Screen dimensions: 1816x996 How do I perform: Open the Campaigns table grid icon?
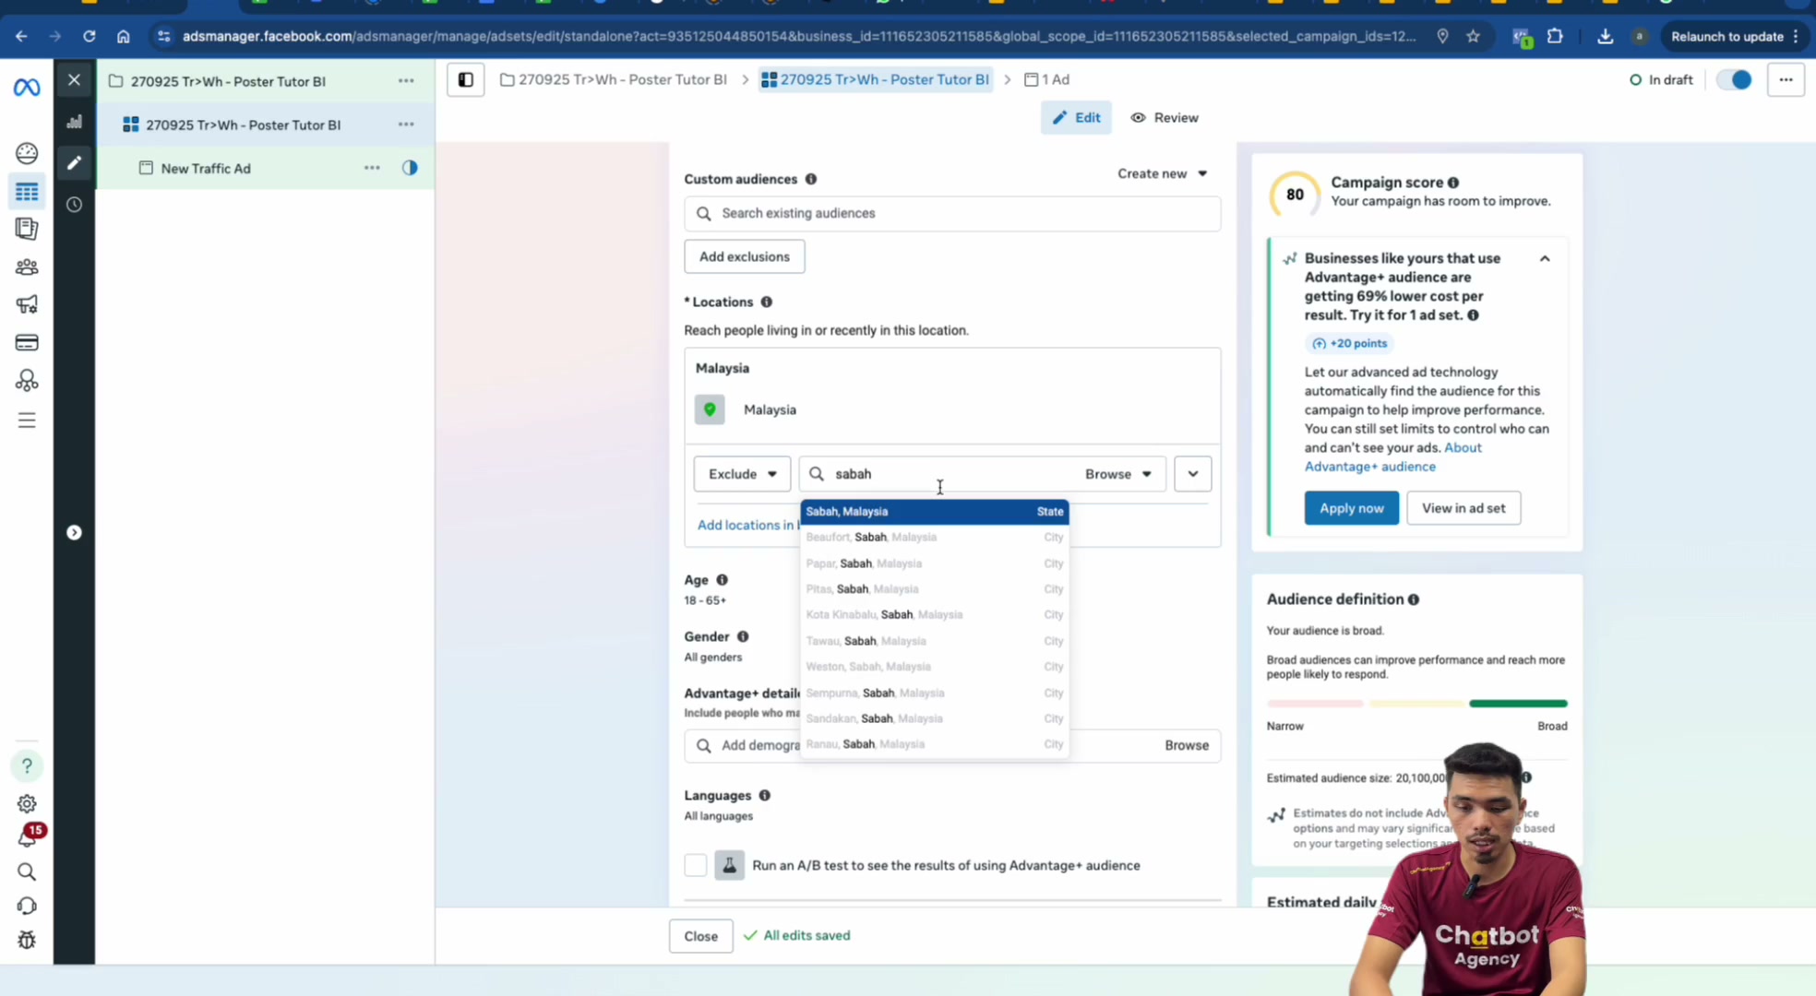coord(27,192)
